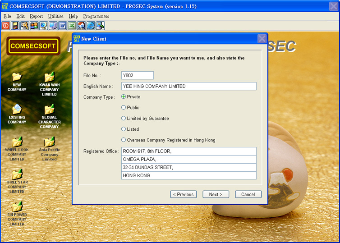Select Limited by Guarantee option
This screenshot has width=340, height=243.
coord(124,119)
